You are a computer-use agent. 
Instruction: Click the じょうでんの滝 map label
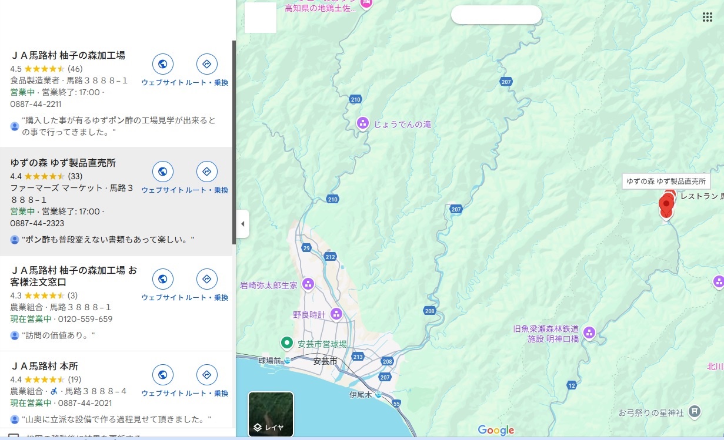click(402, 124)
